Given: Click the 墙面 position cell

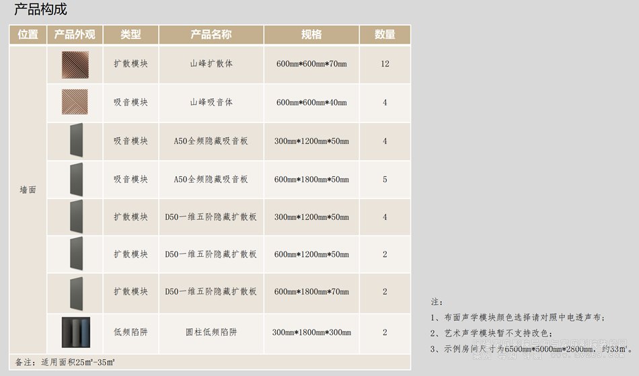Looking at the screenshot, I should click(28, 190).
